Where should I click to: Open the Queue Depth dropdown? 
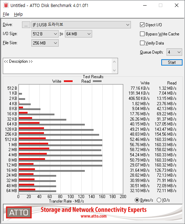(174, 52)
